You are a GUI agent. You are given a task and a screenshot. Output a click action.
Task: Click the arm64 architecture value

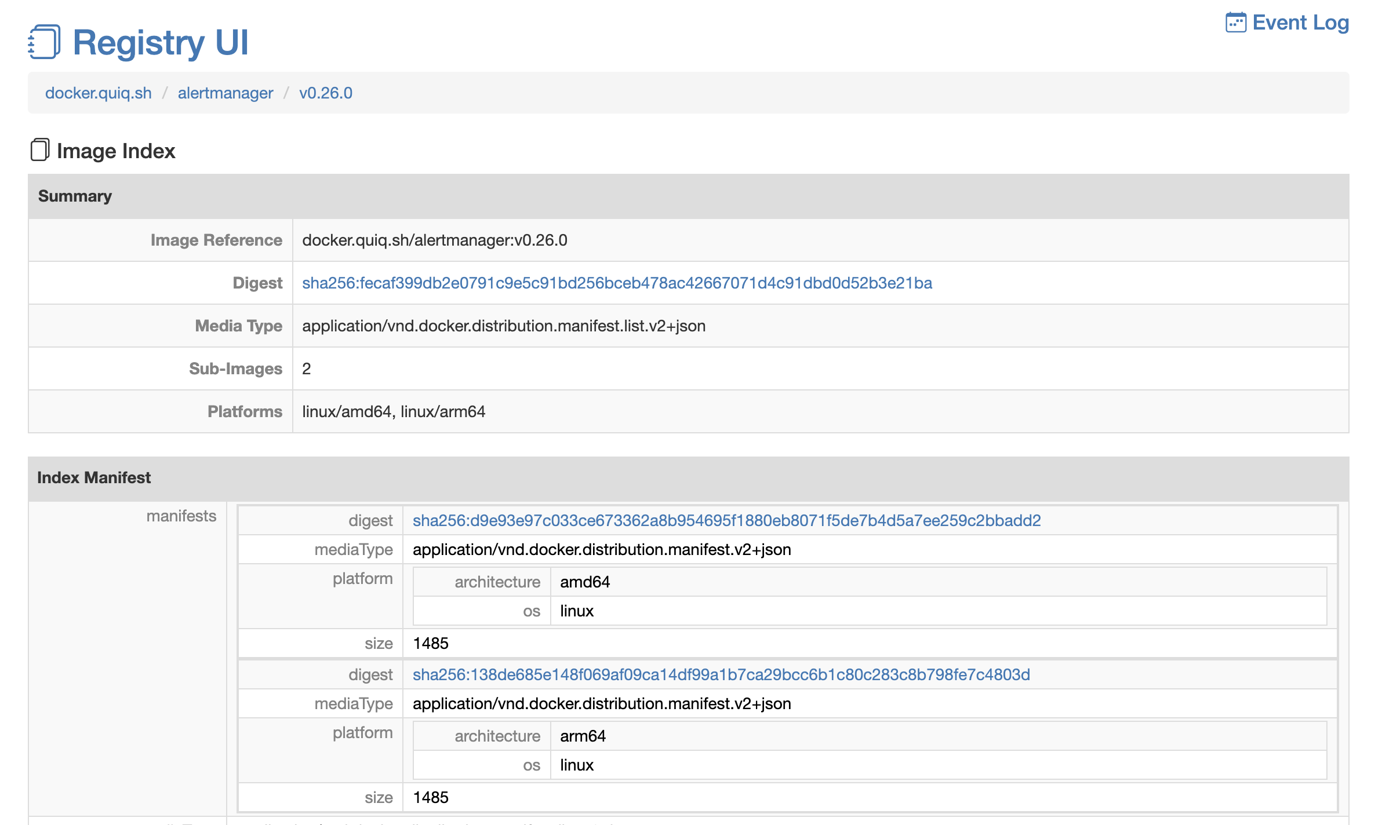coord(583,736)
